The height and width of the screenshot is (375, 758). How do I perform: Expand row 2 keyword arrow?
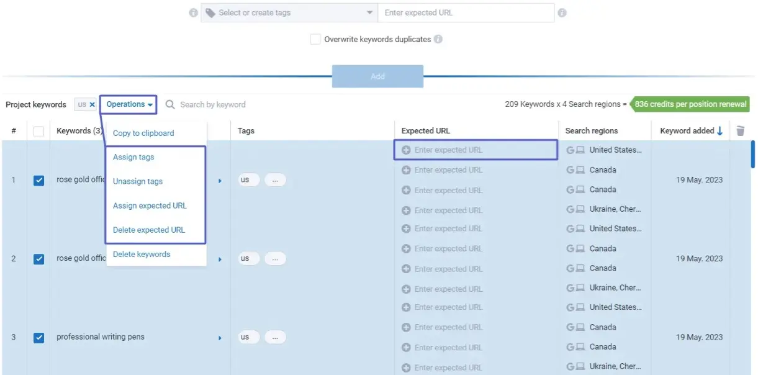[220, 259]
